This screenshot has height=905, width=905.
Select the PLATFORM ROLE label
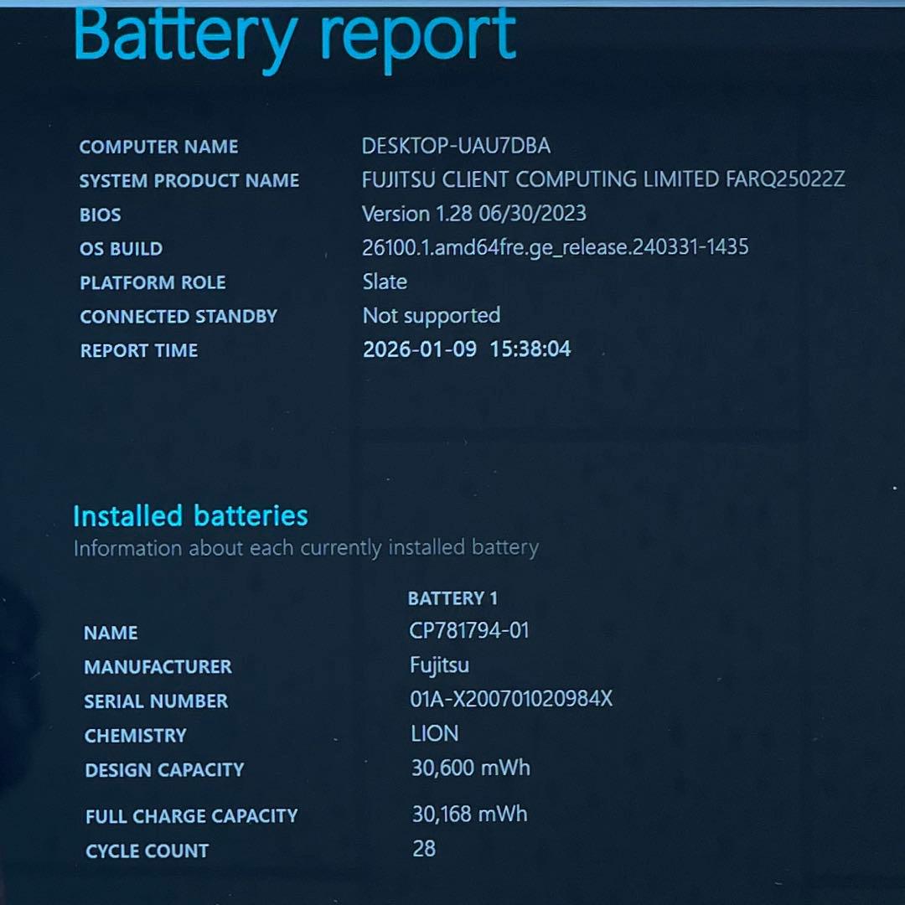(x=153, y=283)
